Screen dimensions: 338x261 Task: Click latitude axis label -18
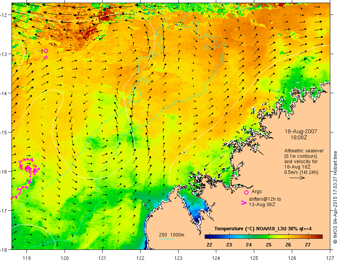click(4, 249)
